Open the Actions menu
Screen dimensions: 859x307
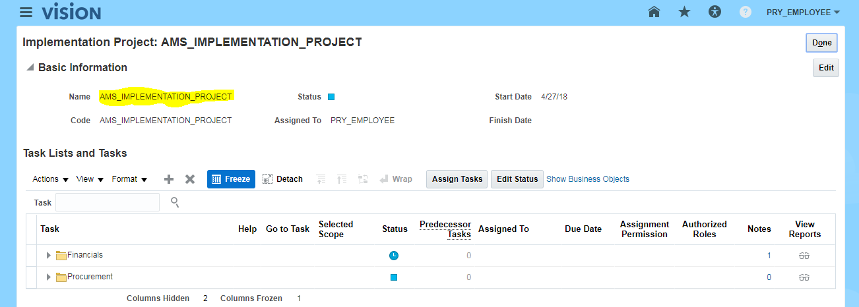pyautogui.click(x=51, y=179)
